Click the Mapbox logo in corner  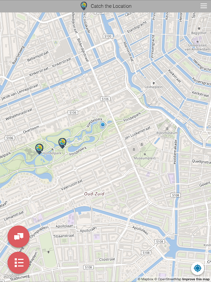tap(11, 276)
